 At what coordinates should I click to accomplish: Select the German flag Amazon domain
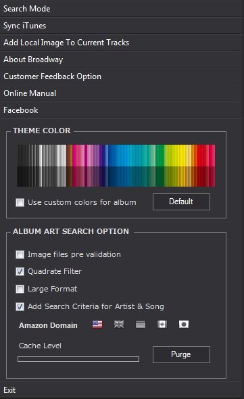[x=141, y=325]
